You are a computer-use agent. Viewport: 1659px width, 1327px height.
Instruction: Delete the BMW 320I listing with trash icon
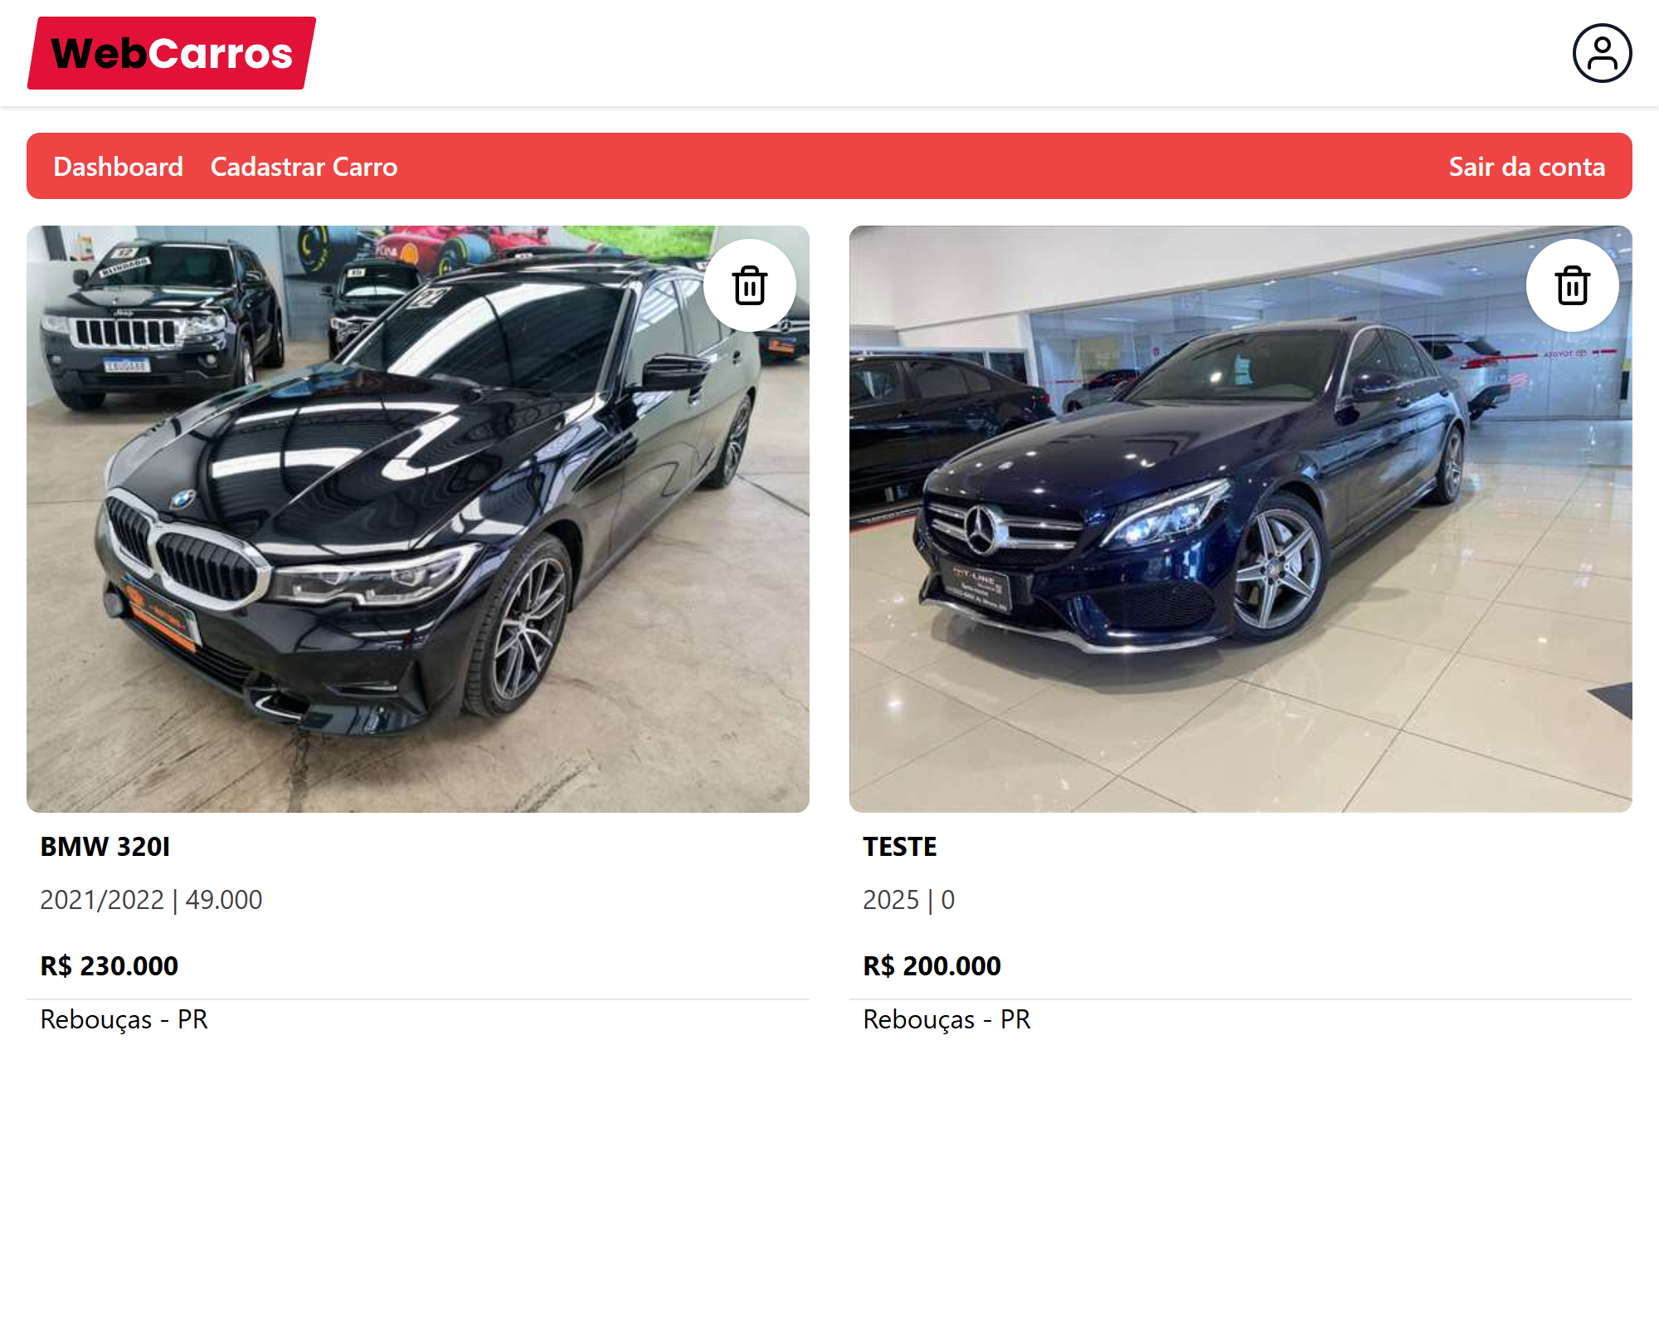pos(750,285)
